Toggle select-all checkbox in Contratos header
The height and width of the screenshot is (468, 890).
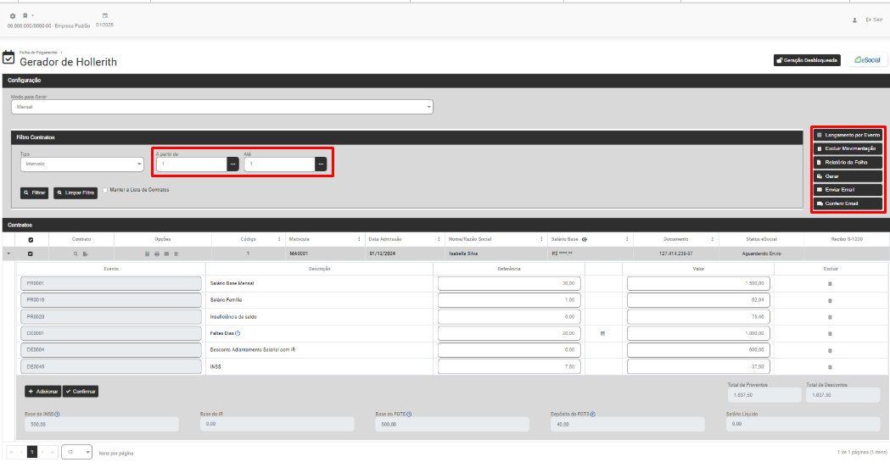click(31, 240)
